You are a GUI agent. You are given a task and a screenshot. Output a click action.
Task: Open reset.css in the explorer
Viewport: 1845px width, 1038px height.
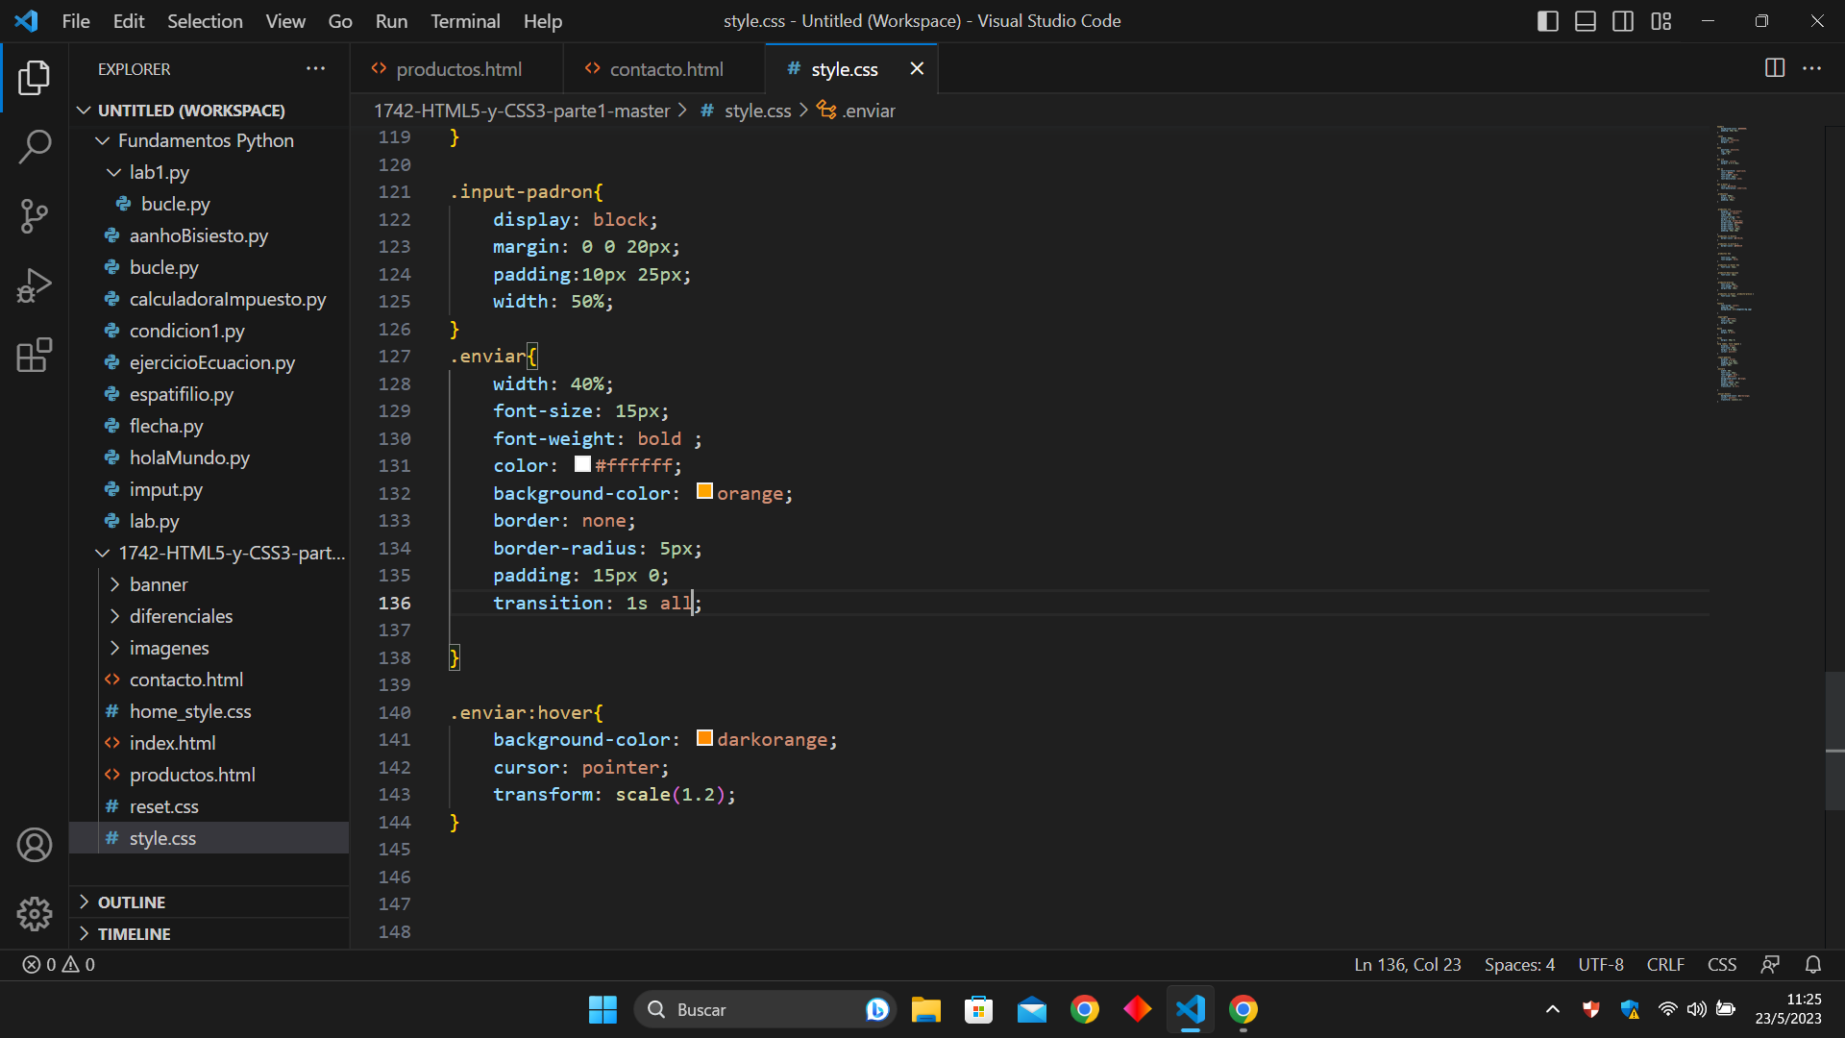coord(164,806)
